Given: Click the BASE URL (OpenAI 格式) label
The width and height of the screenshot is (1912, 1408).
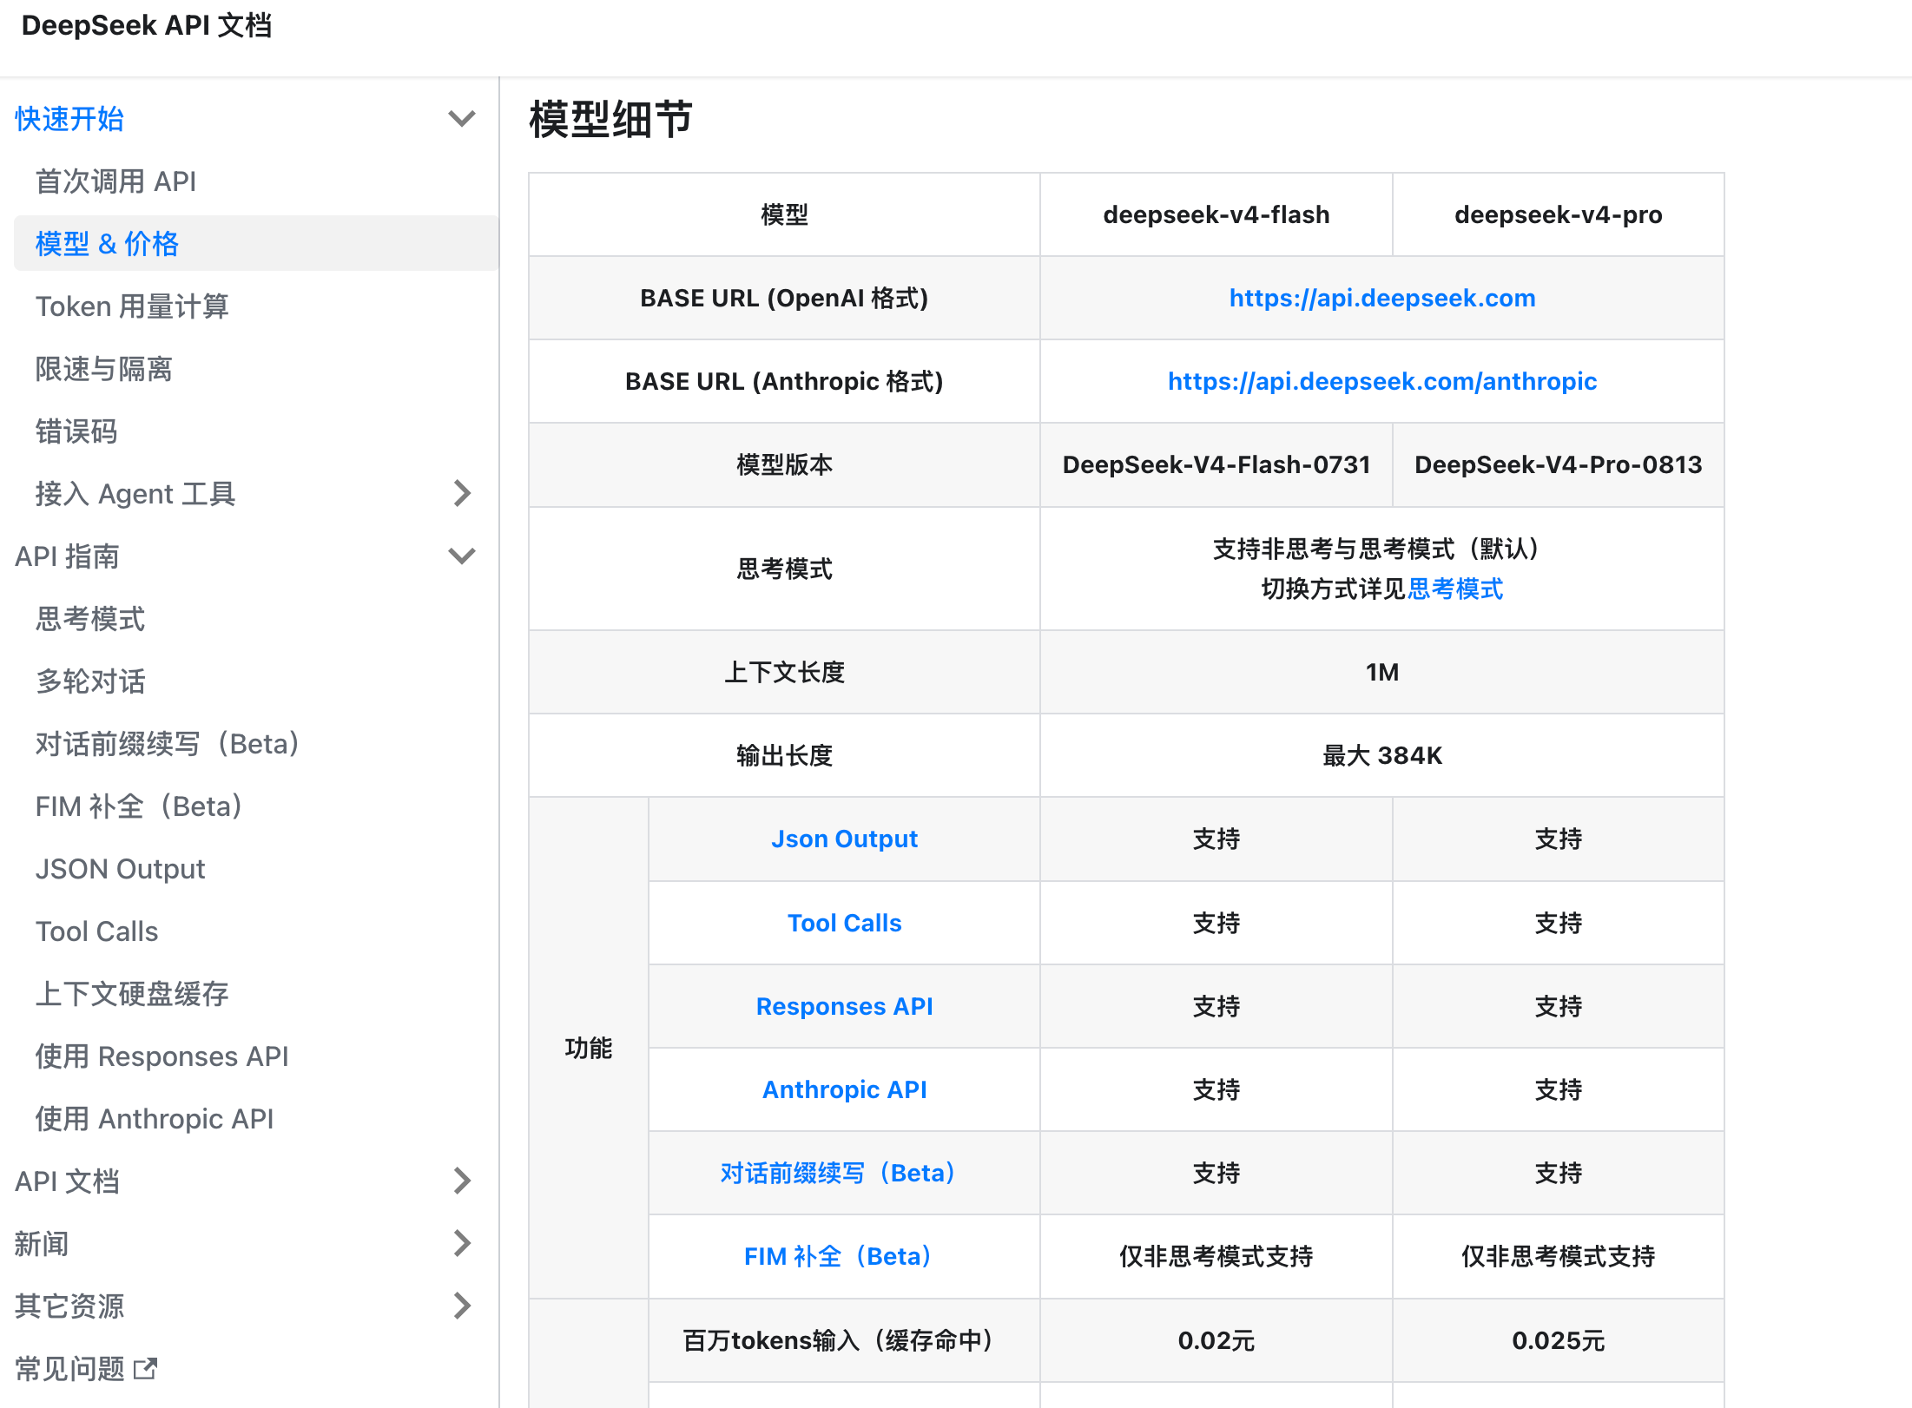Looking at the screenshot, I should (x=784, y=298).
